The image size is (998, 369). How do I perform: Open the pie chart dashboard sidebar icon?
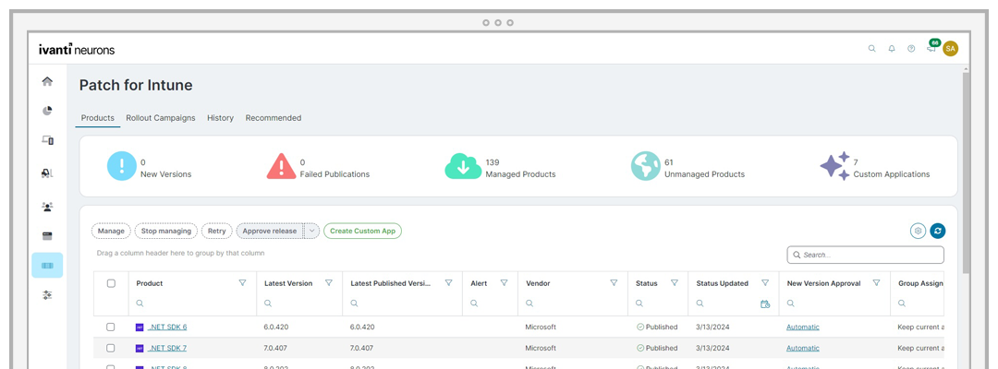47,111
